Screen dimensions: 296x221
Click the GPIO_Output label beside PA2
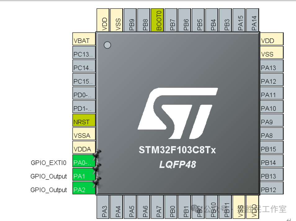(48, 190)
